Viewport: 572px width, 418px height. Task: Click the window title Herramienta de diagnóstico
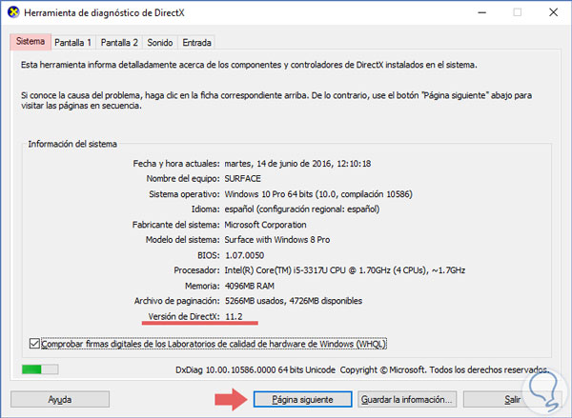104,12
